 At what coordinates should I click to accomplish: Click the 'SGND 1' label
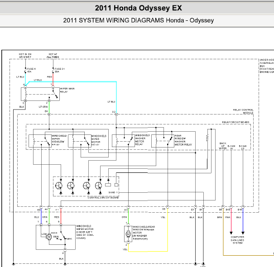113,192
